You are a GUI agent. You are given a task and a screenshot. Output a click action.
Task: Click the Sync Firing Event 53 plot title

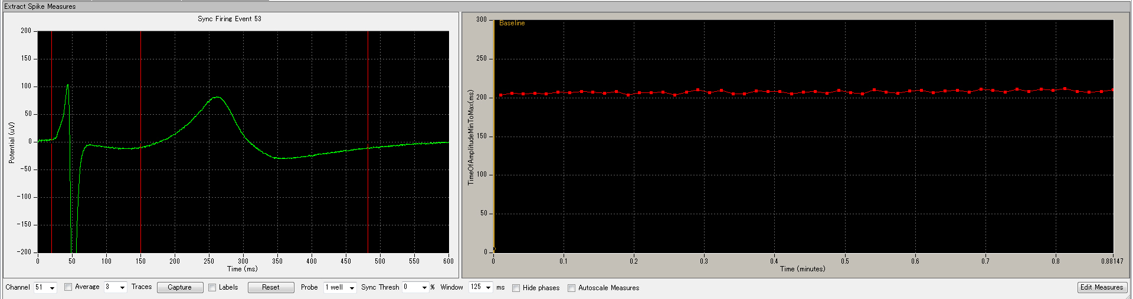(x=230, y=19)
